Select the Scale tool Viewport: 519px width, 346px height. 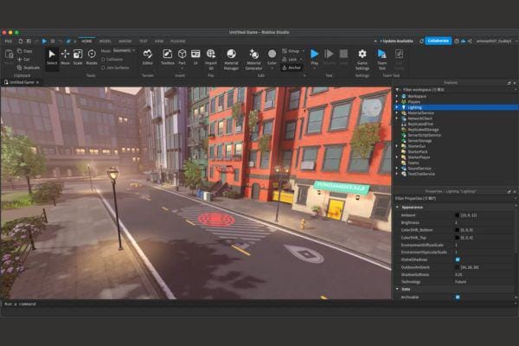(x=78, y=57)
